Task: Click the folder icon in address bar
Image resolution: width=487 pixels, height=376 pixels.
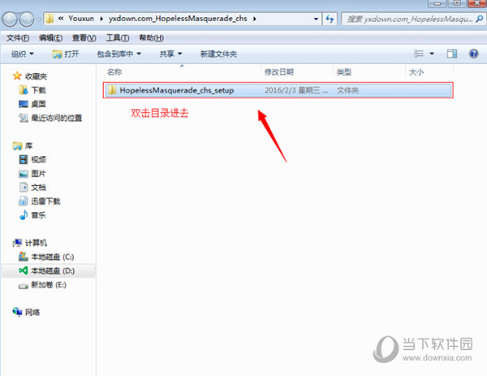Action: click(x=50, y=19)
